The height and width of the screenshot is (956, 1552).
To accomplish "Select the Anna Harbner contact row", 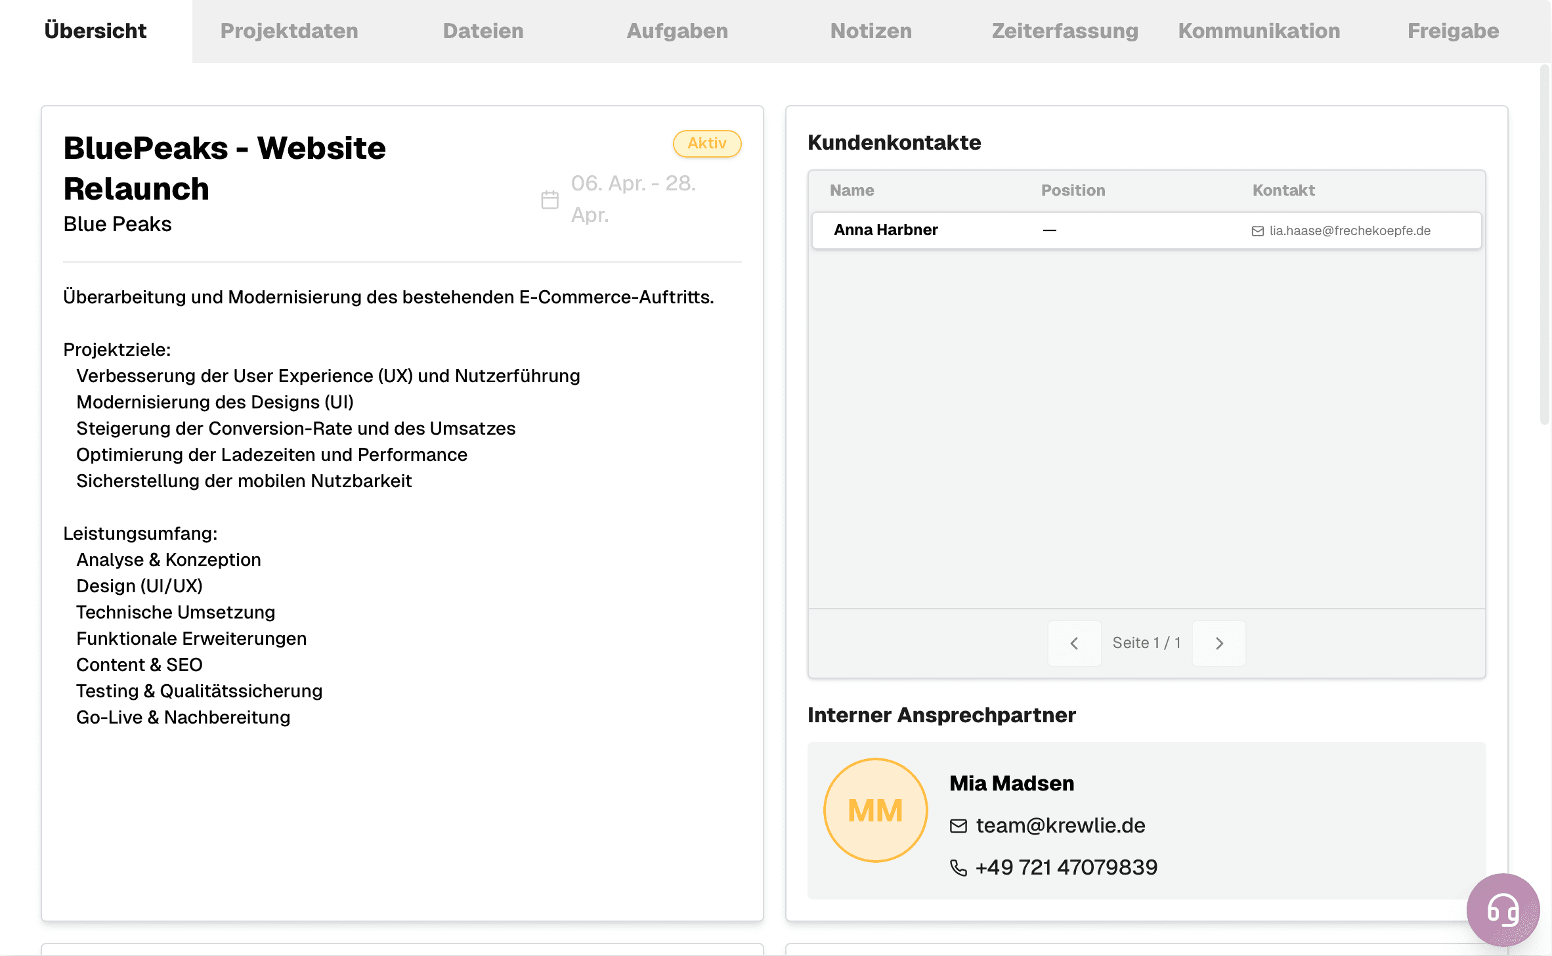I will [x=1146, y=230].
